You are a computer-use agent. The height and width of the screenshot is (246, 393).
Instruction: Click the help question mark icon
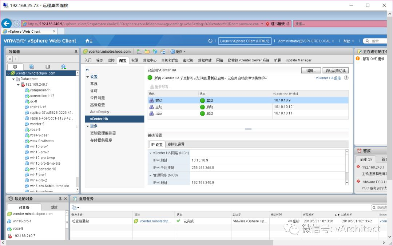tap(346, 78)
